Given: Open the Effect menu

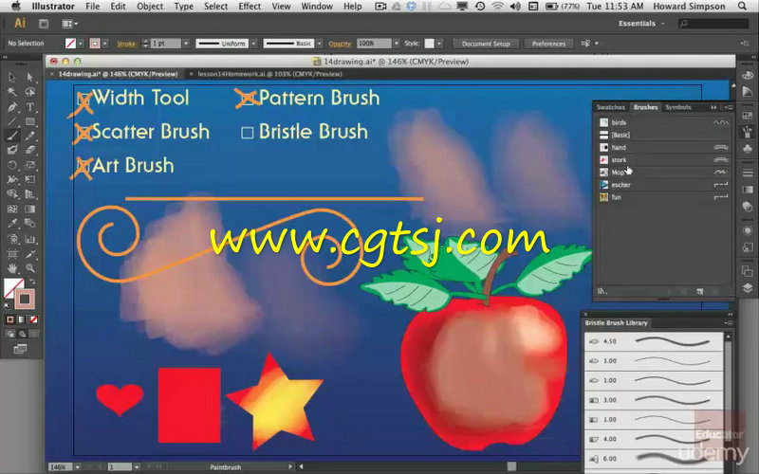Looking at the screenshot, I should pyautogui.click(x=250, y=7).
